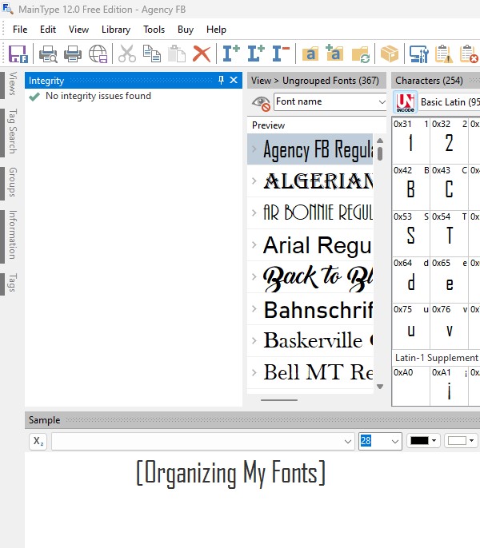Expand the AR Bonnie Regular font row
The image size is (480, 548).
254,212
